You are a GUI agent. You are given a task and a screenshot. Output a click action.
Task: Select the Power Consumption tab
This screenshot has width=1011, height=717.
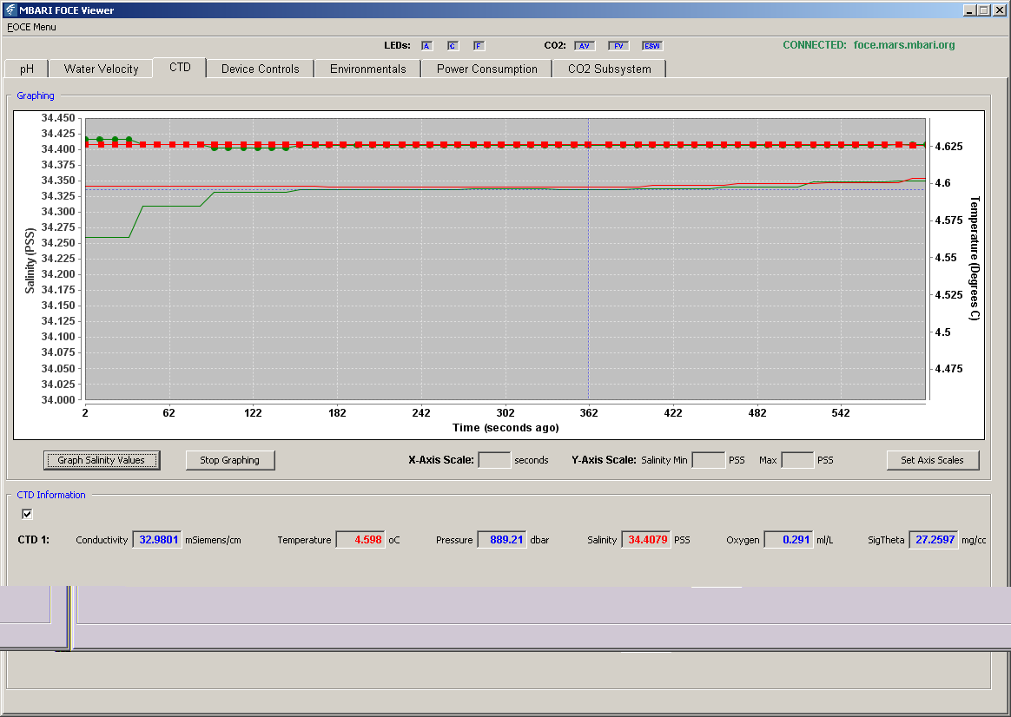click(x=486, y=69)
